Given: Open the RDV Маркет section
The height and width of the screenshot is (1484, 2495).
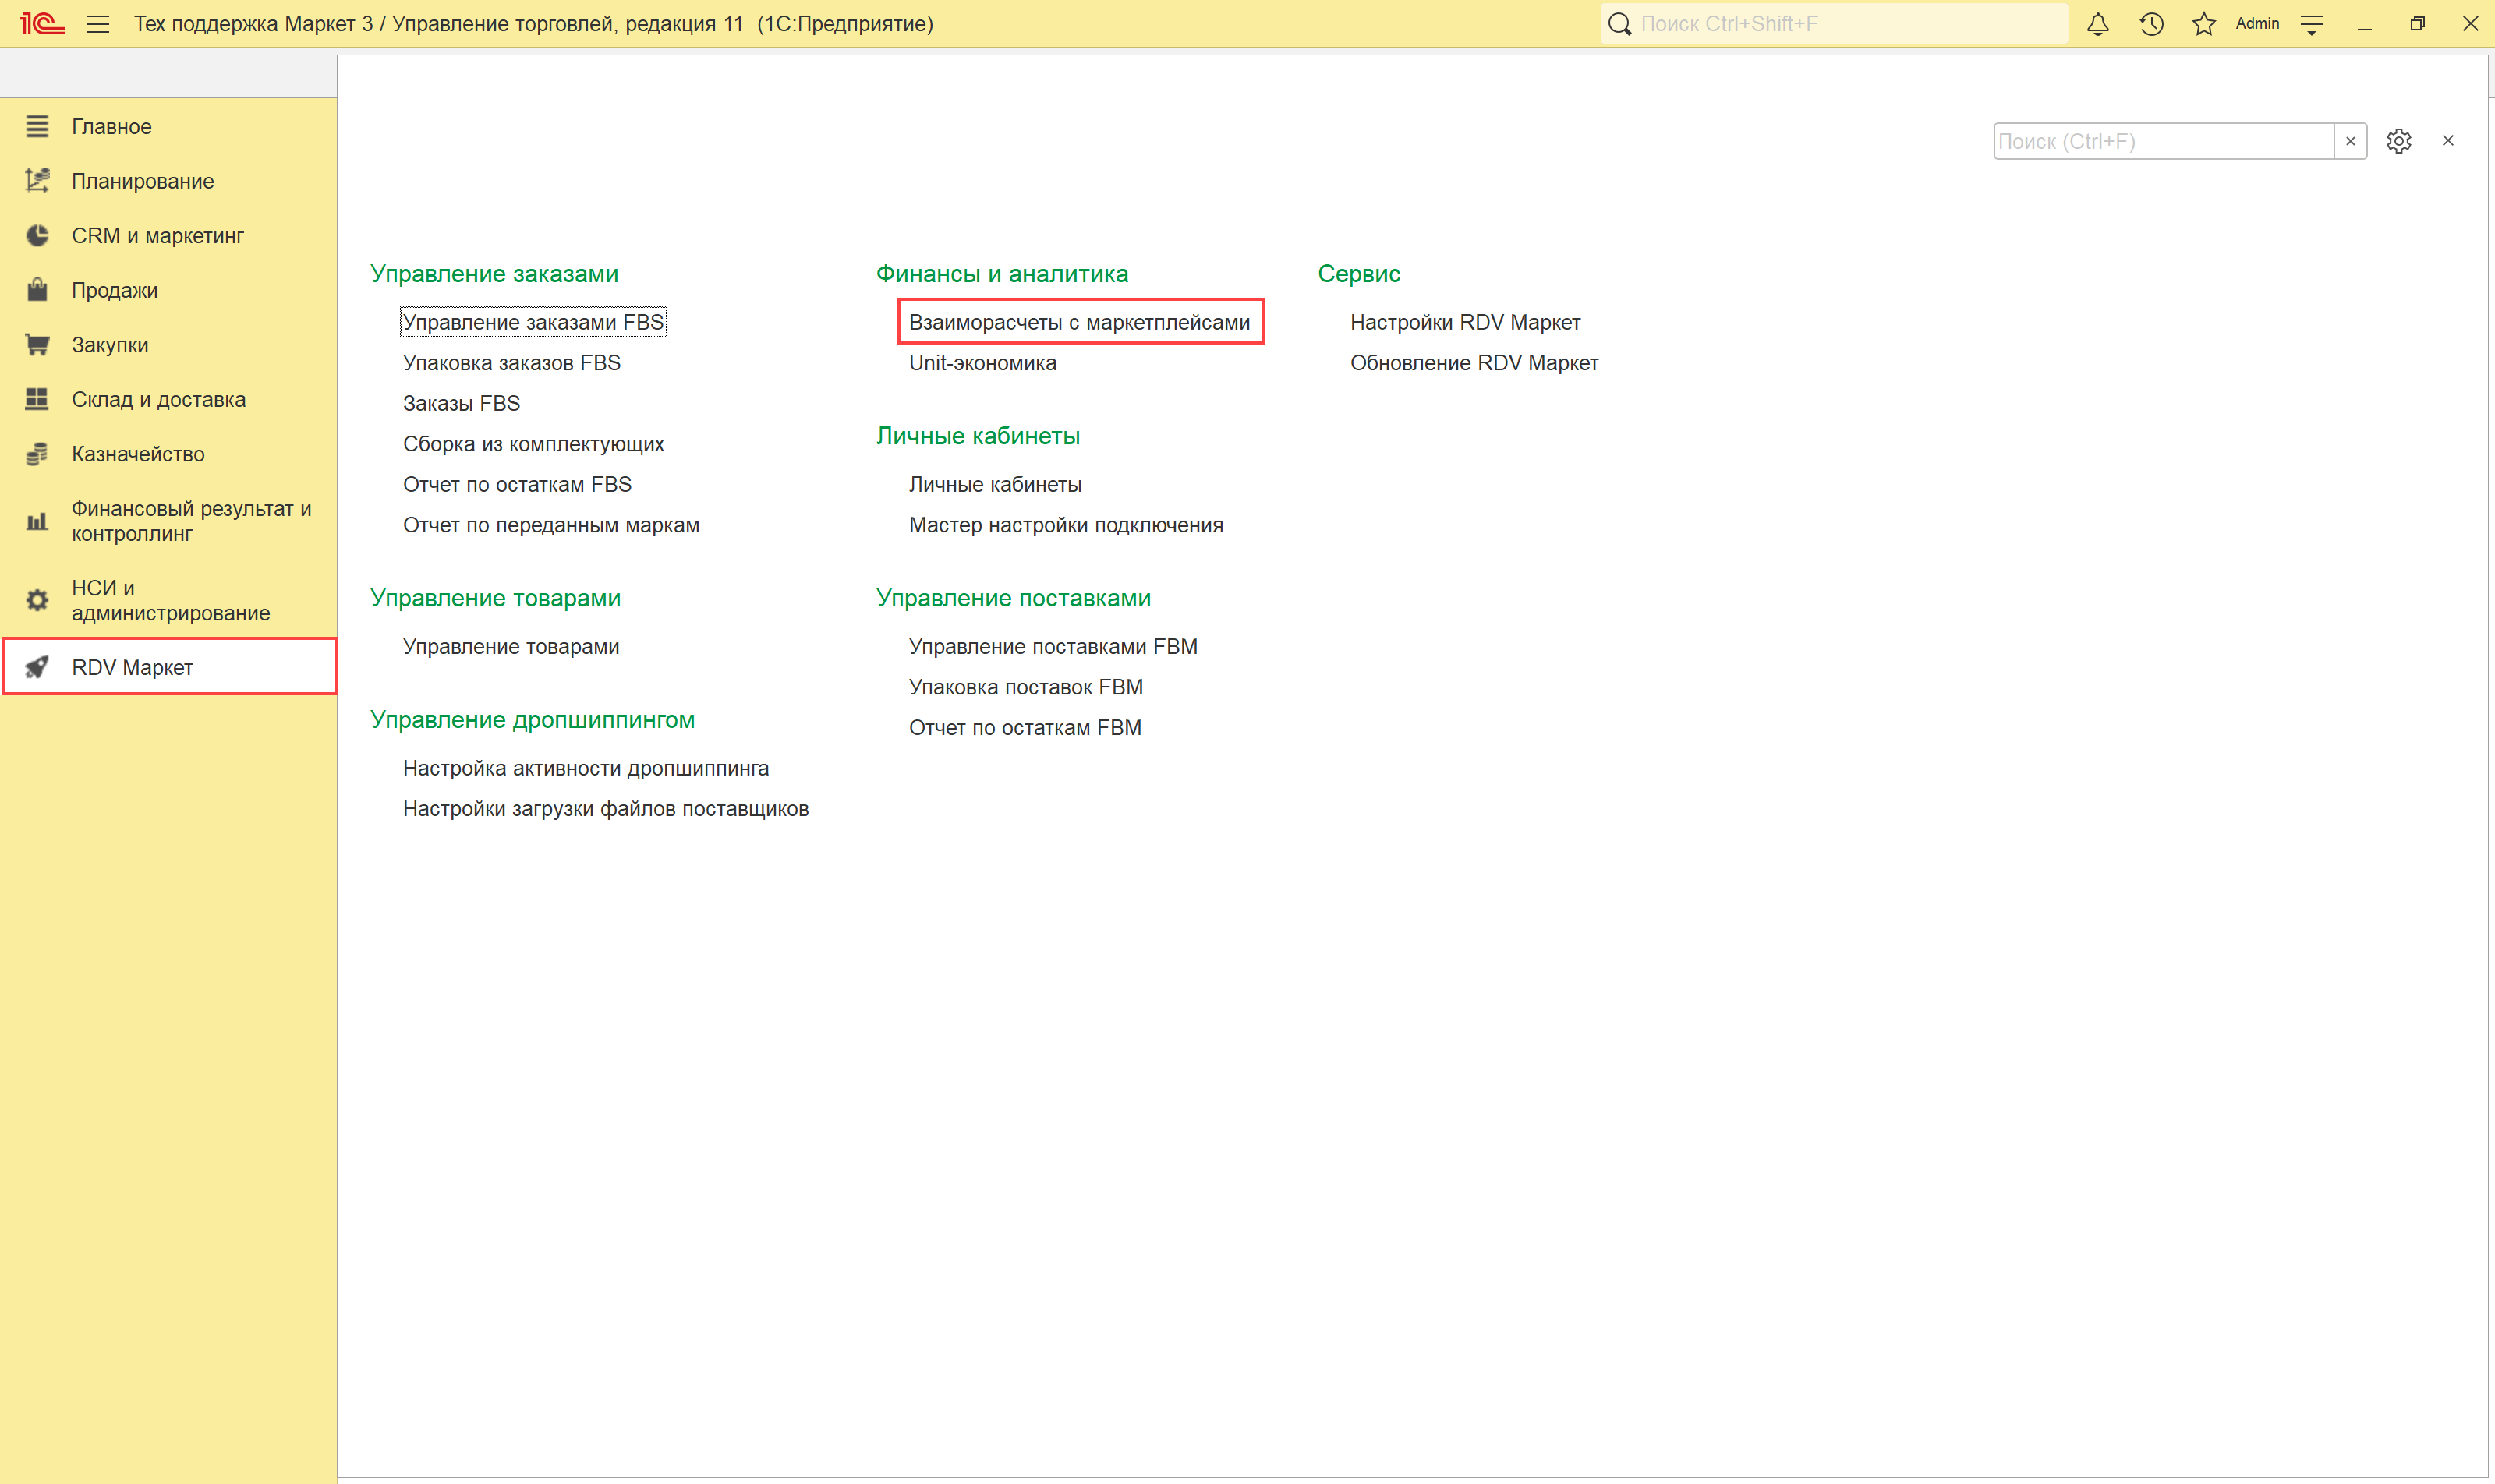Looking at the screenshot, I should pyautogui.click(x=132, y=667).
